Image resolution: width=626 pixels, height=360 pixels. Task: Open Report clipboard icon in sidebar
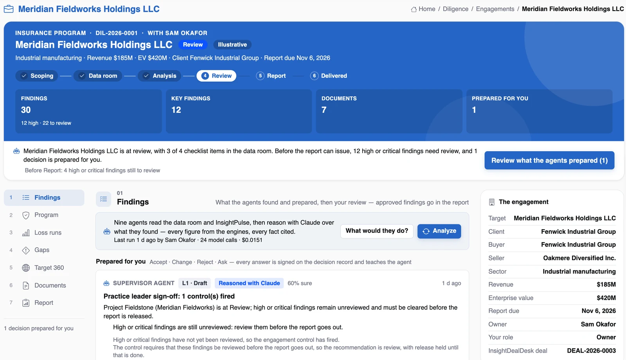tap(26, 302)
